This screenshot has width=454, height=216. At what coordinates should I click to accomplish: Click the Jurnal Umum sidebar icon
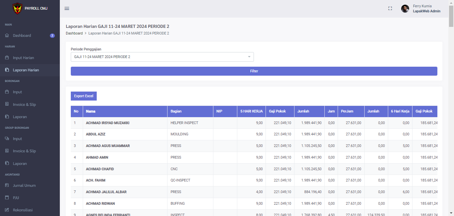[7, 185]
